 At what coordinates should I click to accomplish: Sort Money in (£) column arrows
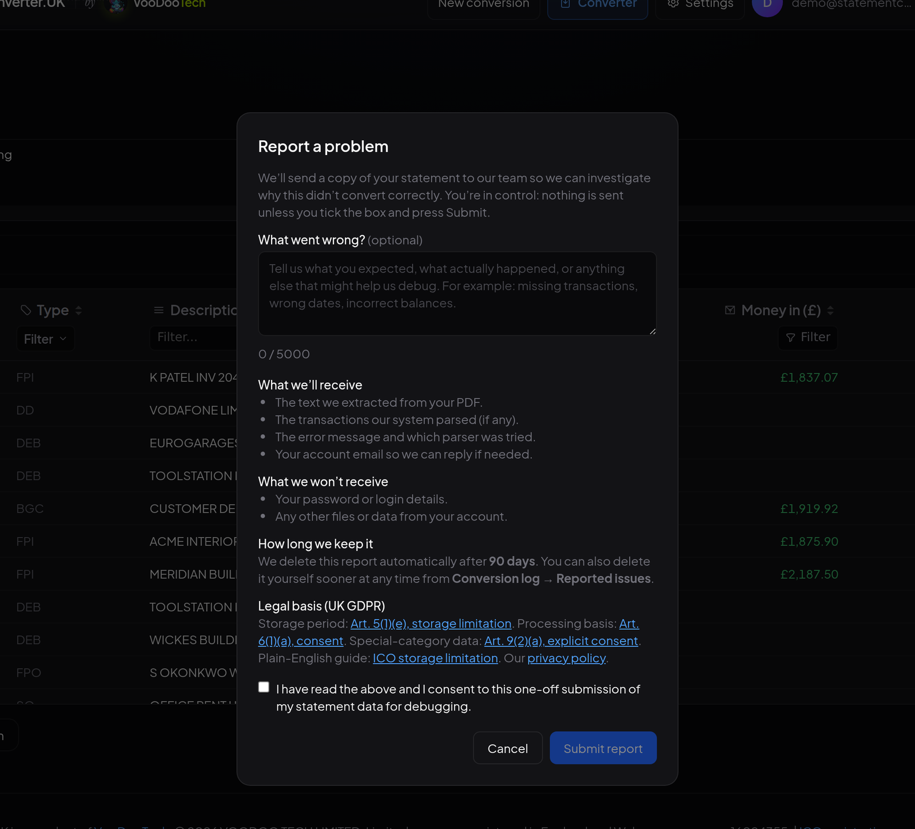pyautogui.click(x=830, y=310)
